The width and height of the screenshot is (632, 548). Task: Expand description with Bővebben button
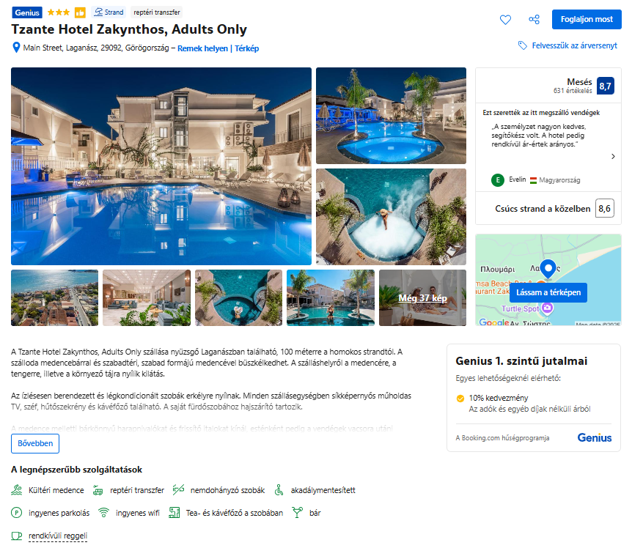click(35, 443)
